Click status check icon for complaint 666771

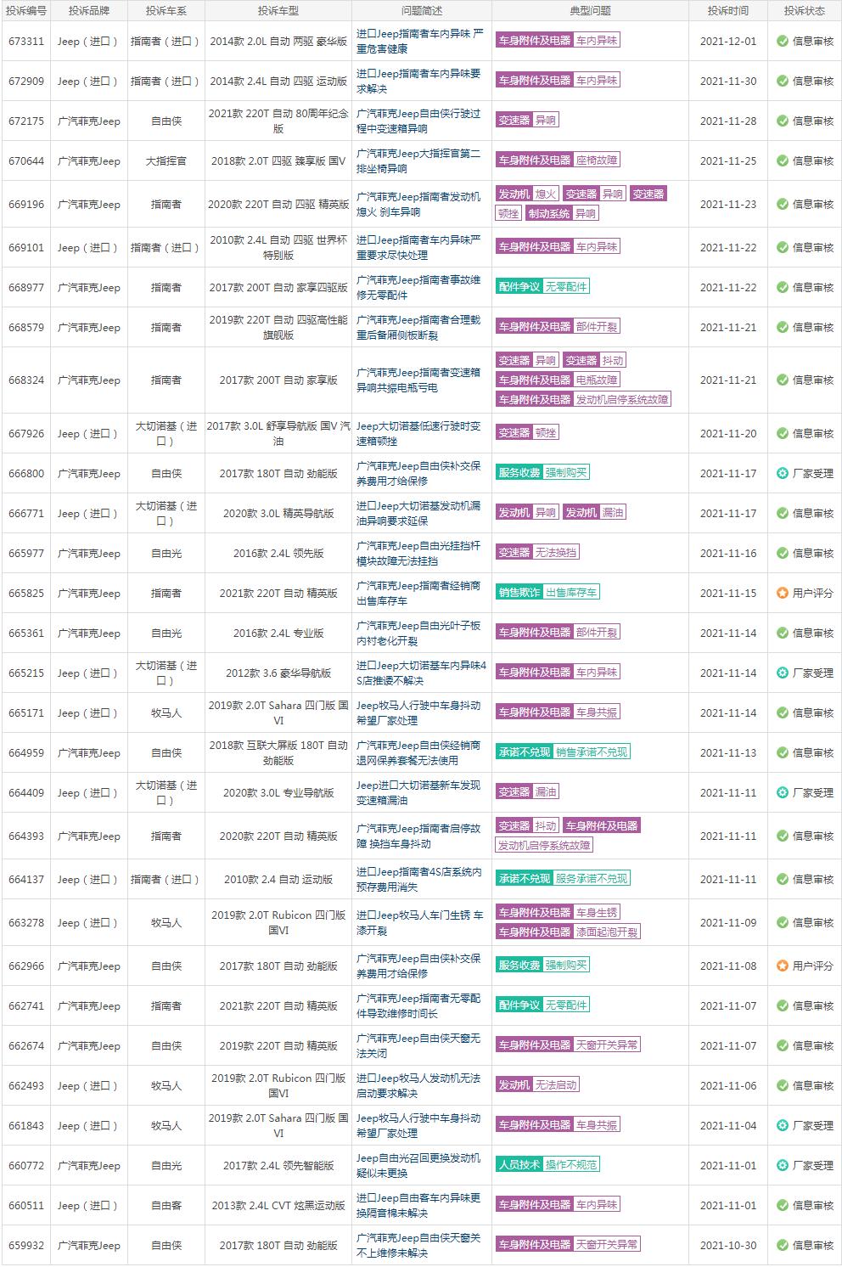click(783, 513)
